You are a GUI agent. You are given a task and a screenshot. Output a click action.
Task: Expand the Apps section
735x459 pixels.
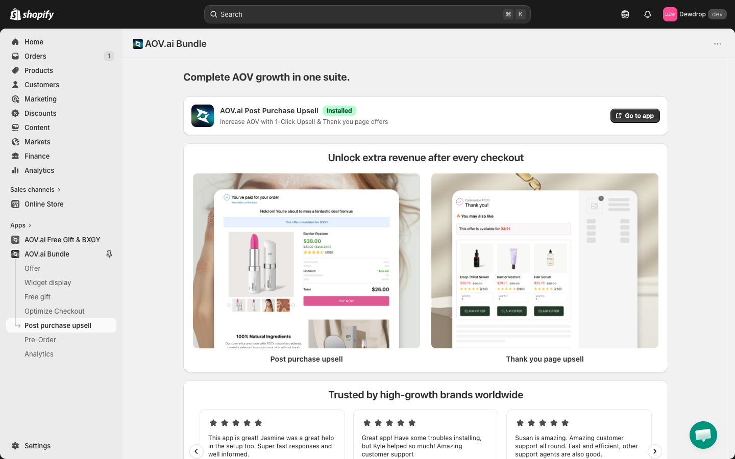tap(21, 225)
